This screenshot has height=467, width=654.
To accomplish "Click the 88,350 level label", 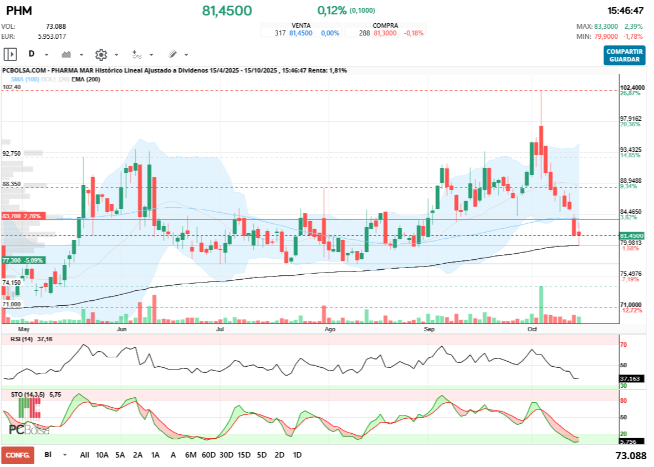I will [12, 184].
